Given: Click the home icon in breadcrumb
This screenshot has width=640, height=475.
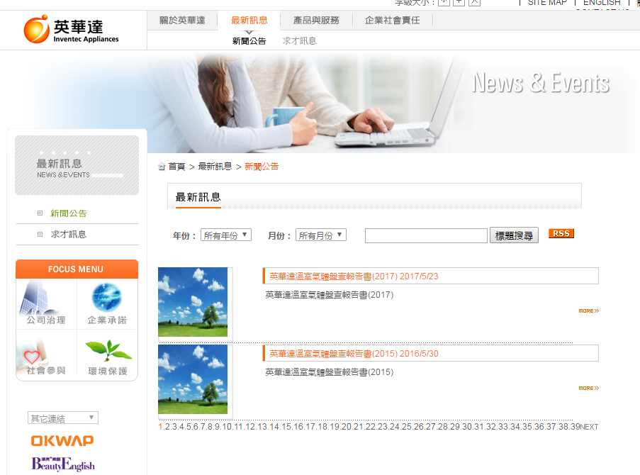Looking at the screenshot, I should [x=162, y=167].
